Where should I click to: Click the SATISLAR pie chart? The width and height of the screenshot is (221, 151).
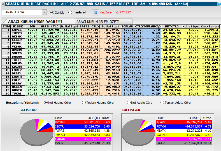(x=138, y=132)
